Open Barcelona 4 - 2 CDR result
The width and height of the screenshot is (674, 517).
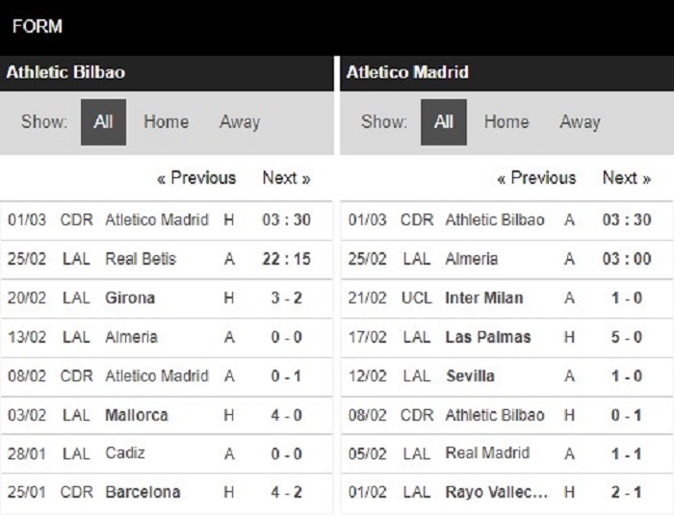pyautogui.click(x=167, y=493)
